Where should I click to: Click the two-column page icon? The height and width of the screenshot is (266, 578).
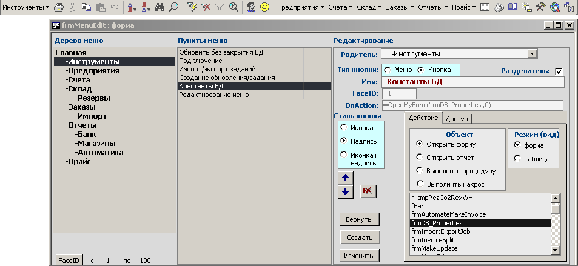click(x=485, y=7)
